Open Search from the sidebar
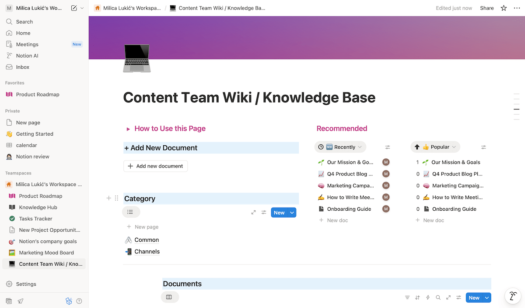This screenshot has height=308, width=525. pos(24,21)
